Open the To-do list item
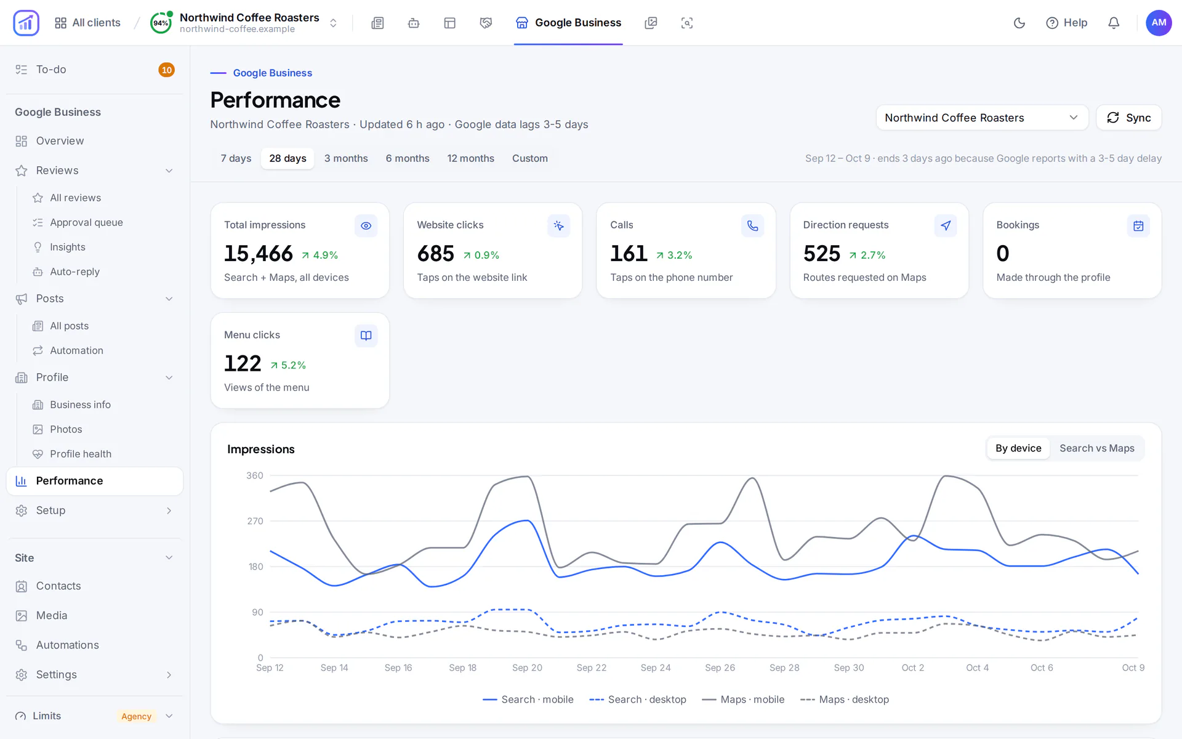 click(94, 70)
